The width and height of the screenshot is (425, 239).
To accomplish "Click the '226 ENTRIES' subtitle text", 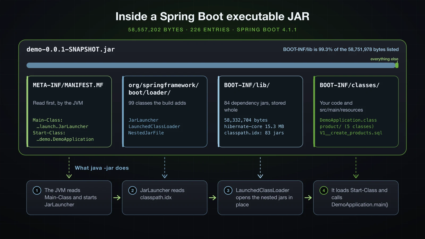I will (x=210, y=30).
